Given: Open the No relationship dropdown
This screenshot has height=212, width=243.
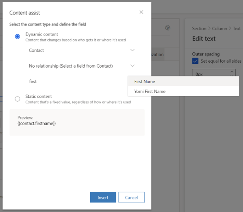Looking at the screenshot, I should (x=82, y=66).
